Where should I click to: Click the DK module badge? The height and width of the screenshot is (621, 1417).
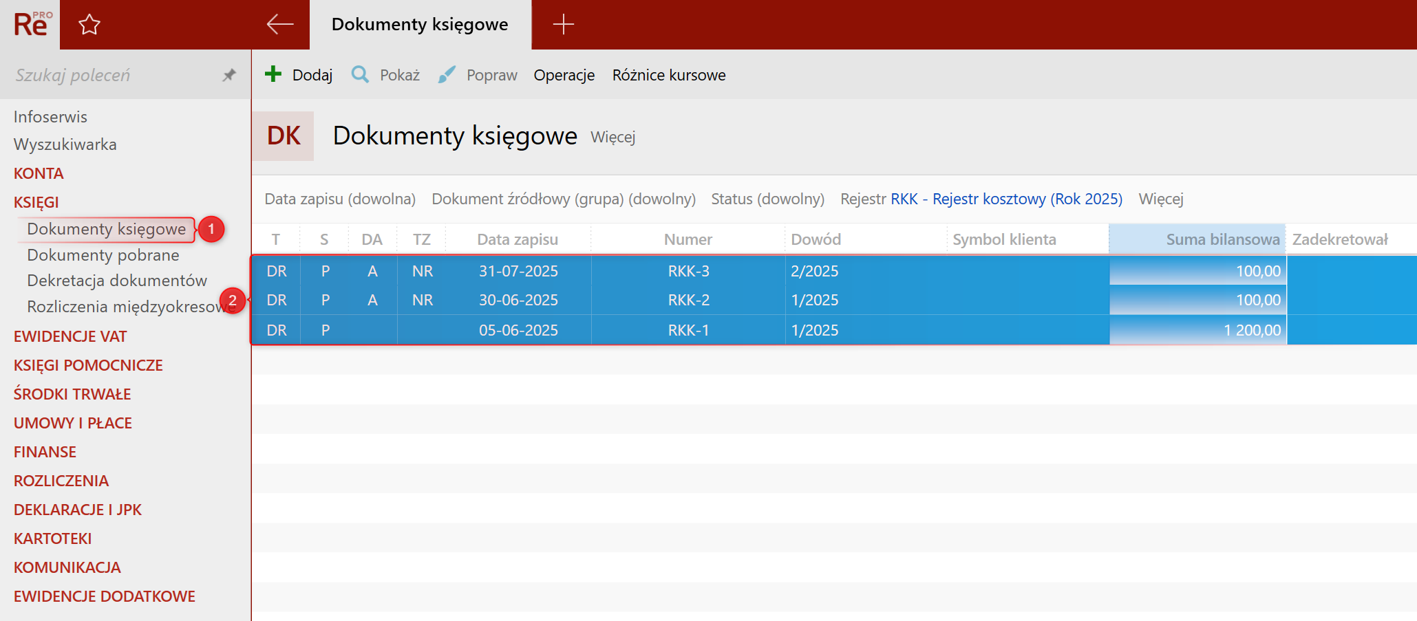coord(283,136)
